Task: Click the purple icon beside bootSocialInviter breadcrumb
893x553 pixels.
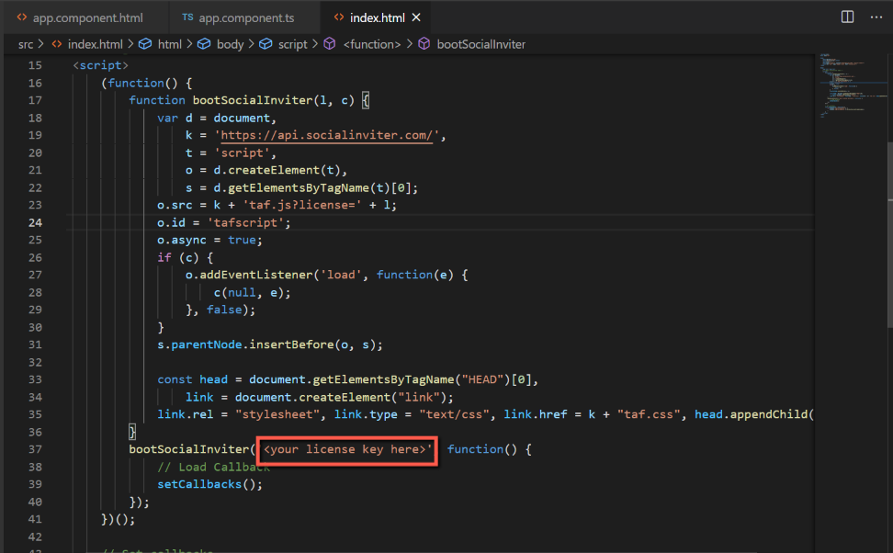Action: pyautogui.click(x=424, y=44)
